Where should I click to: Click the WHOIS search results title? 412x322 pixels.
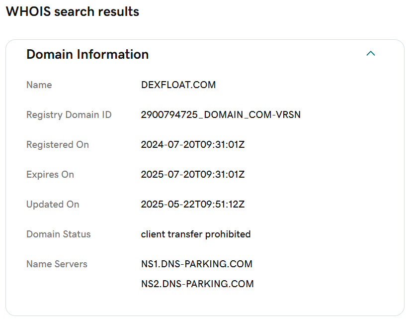73,11
